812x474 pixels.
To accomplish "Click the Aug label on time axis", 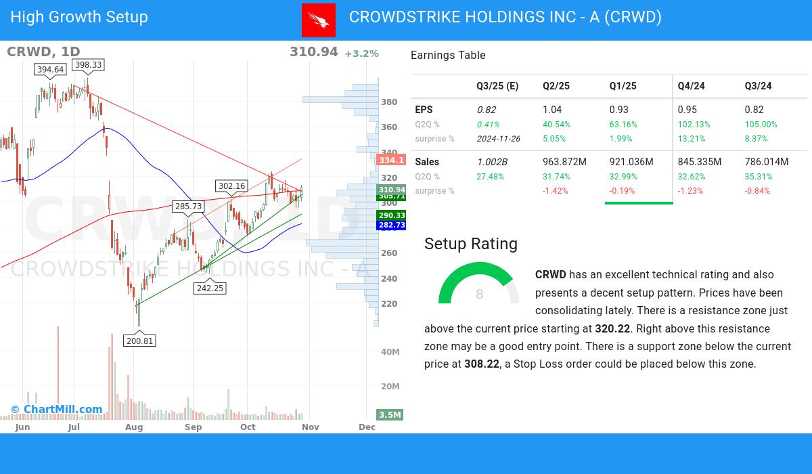I will coord(134,427).
